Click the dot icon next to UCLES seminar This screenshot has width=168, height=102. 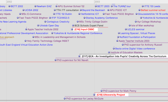point(126,29)
